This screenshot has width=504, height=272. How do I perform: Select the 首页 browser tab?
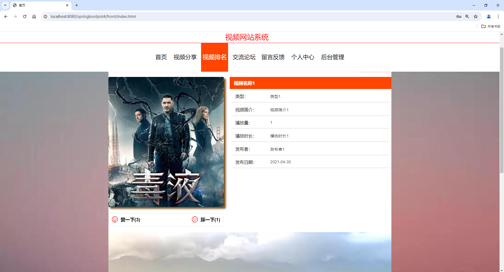point(41,5)
